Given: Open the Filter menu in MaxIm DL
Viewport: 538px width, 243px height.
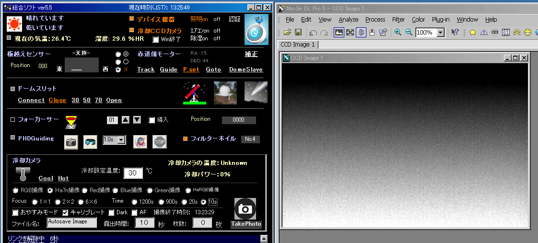Looking at the screenshot, I should [398, 20].
